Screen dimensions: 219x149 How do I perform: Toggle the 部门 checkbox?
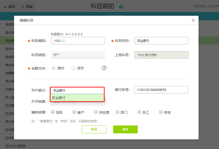click(x=118, y=112)
